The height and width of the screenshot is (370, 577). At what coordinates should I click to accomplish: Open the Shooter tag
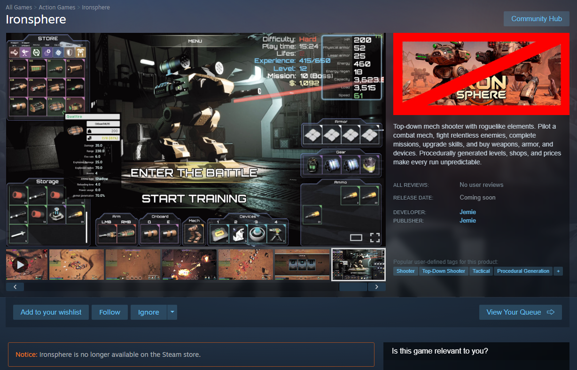(405, 271)
